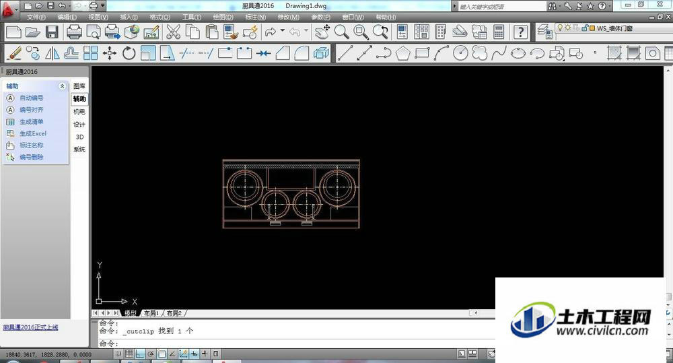The image size is (673, 363).
Task: Click the Help question mark toolbar icon
Action: pos(520,32)
